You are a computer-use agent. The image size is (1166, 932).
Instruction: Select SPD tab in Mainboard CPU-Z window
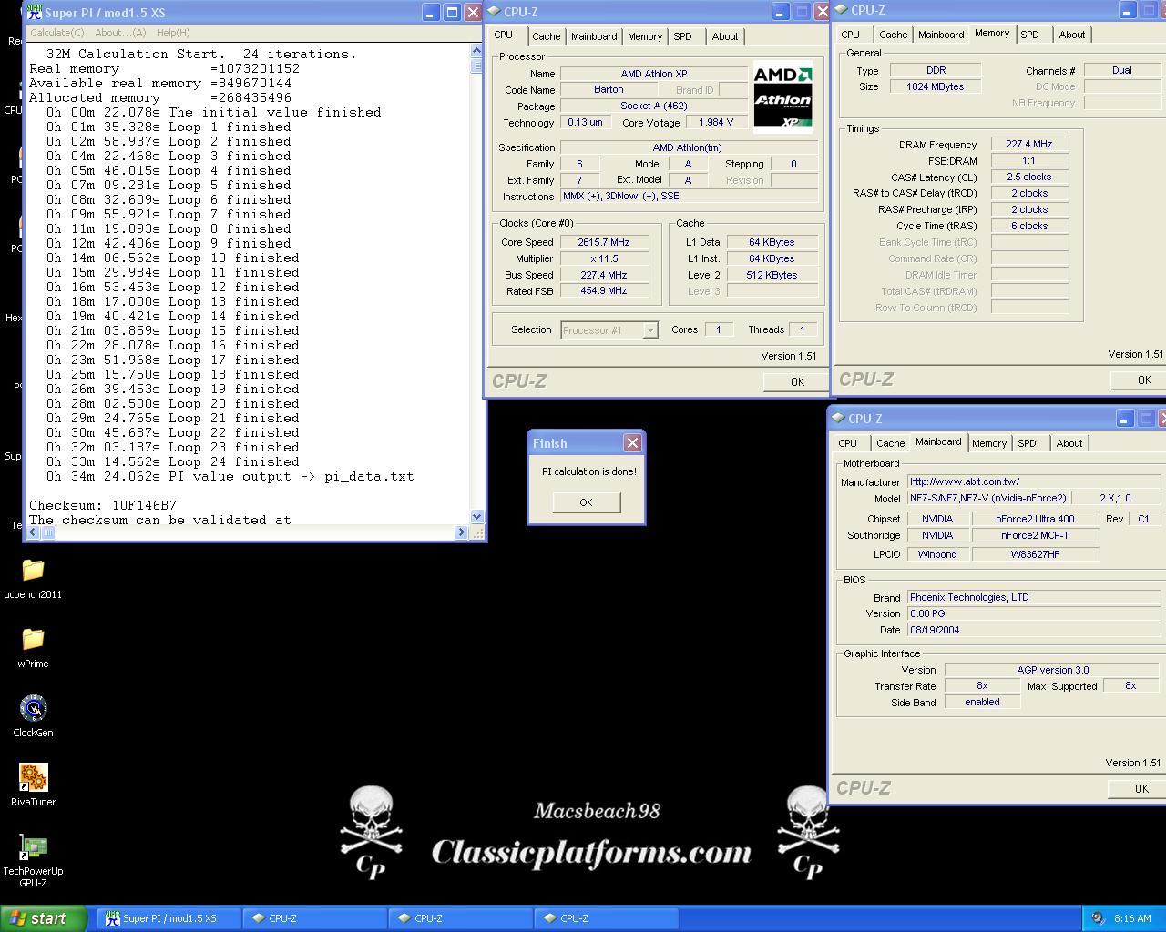[x=1027, y=443]
